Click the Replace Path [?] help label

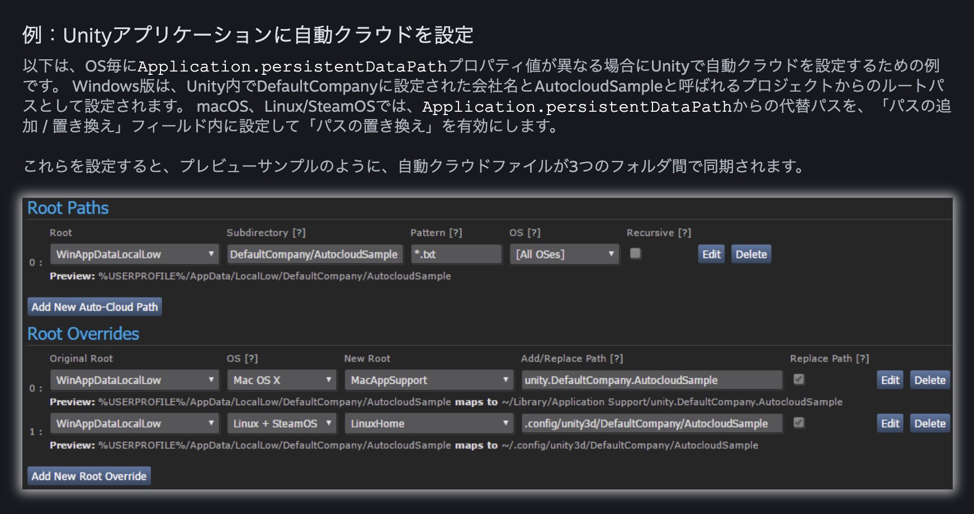829,358
